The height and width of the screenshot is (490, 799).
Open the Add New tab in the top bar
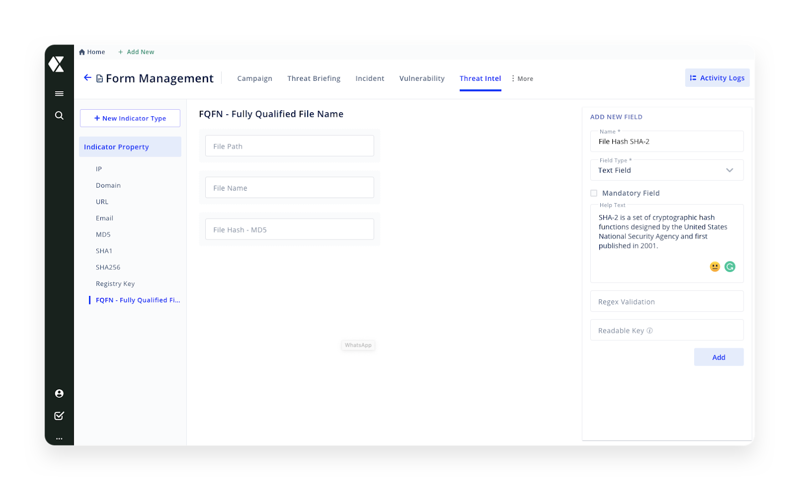(x=136, y=52)
